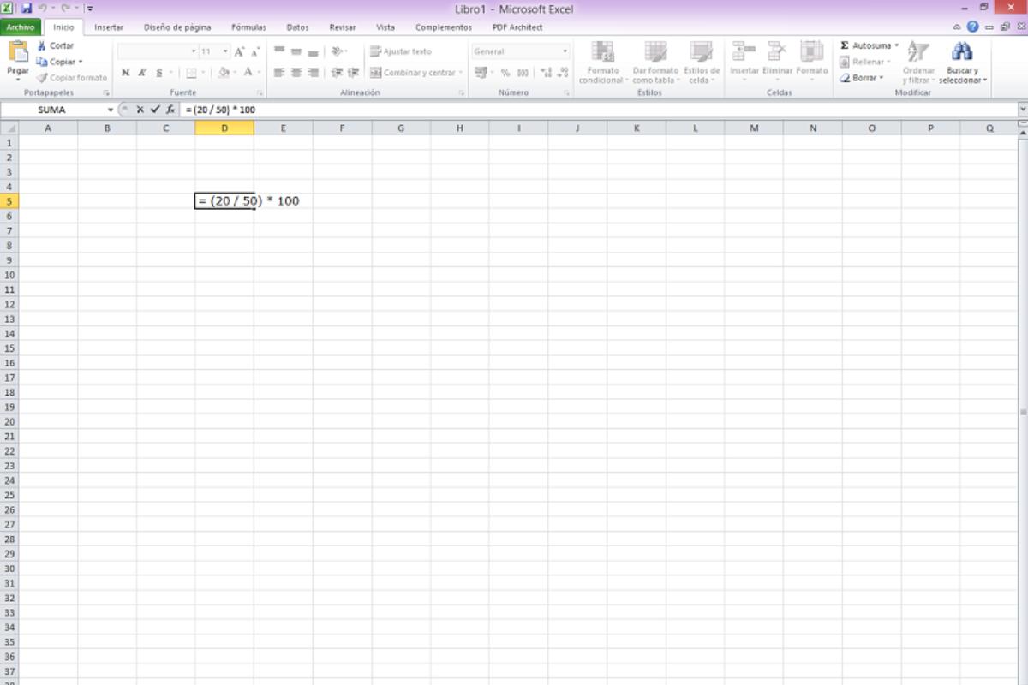This screenshot has height=685, width=1028.
Task: Expand the formula bar with the right-side arrow
Action: pyautogui.click(x=1022, y=110)
